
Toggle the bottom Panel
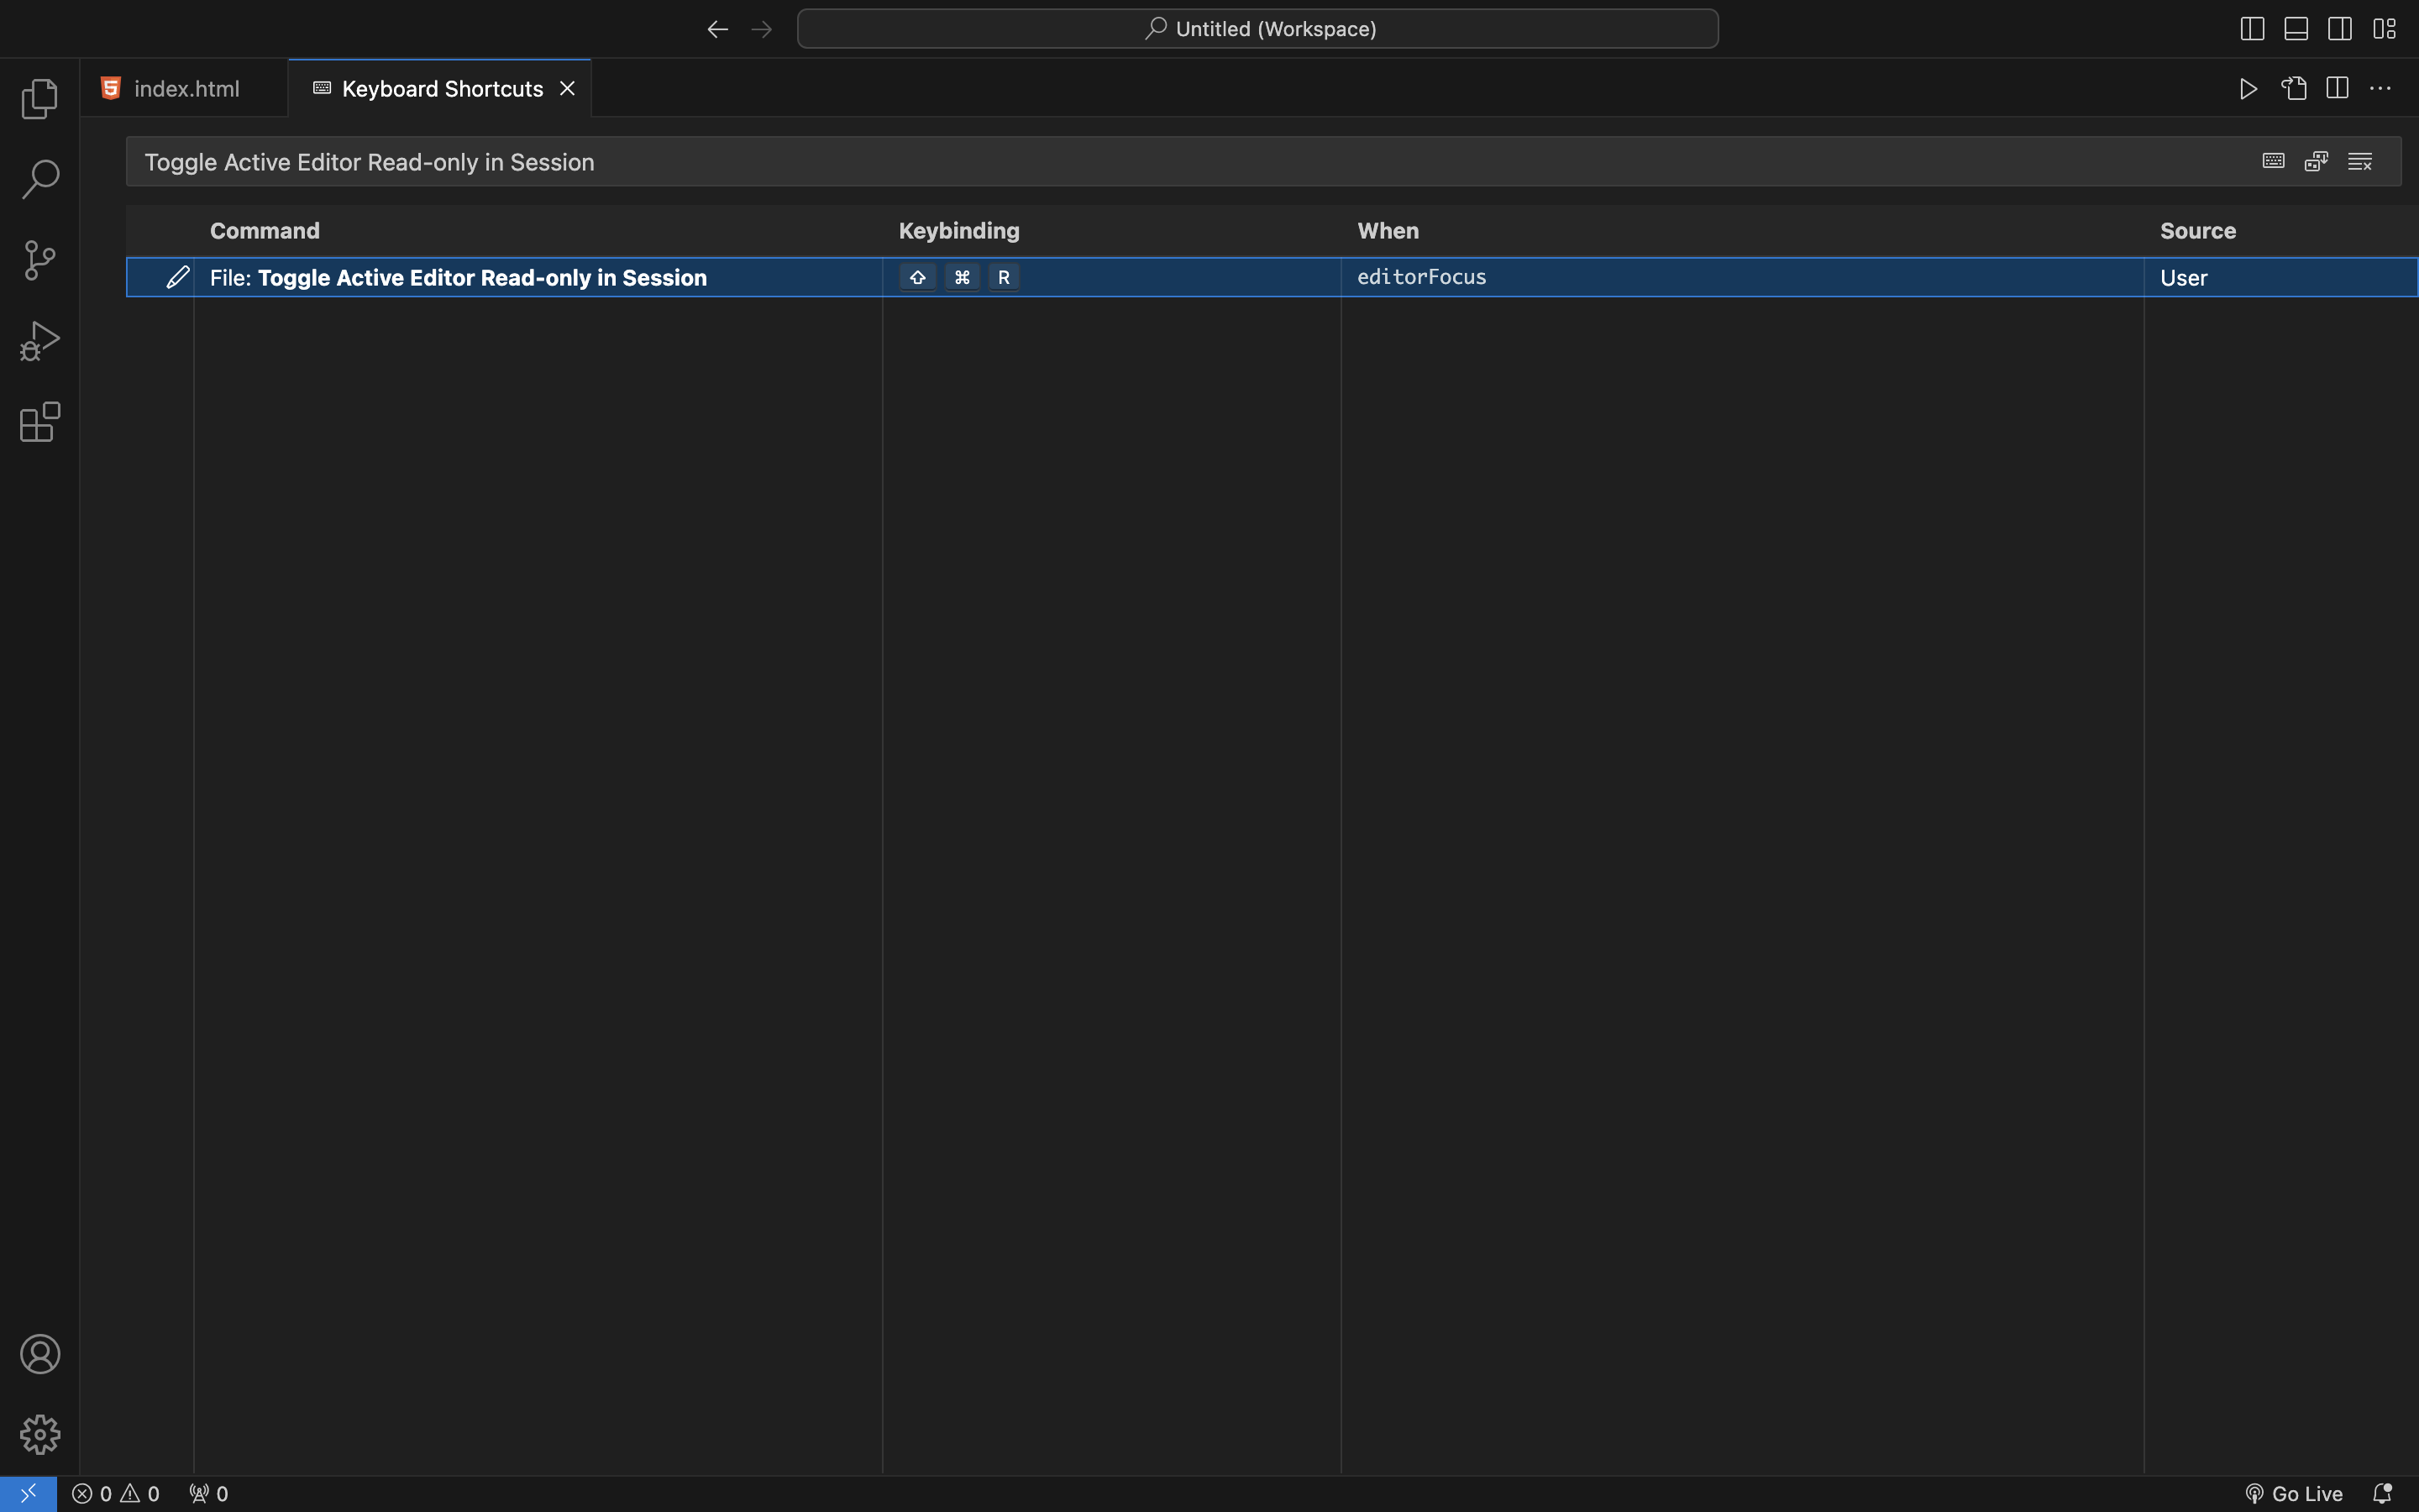pos(2296,29)
